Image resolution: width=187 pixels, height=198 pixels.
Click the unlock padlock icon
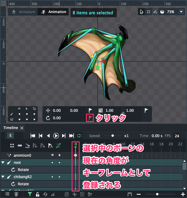[x=37, y=194]
